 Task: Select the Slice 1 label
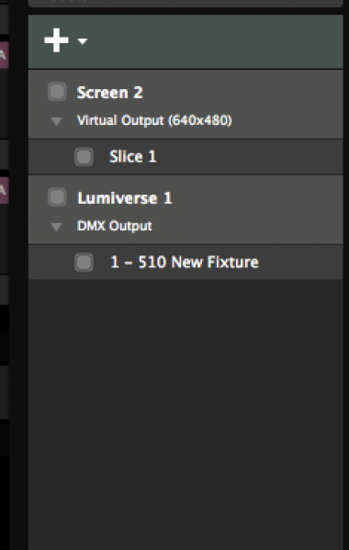point(132,156)
